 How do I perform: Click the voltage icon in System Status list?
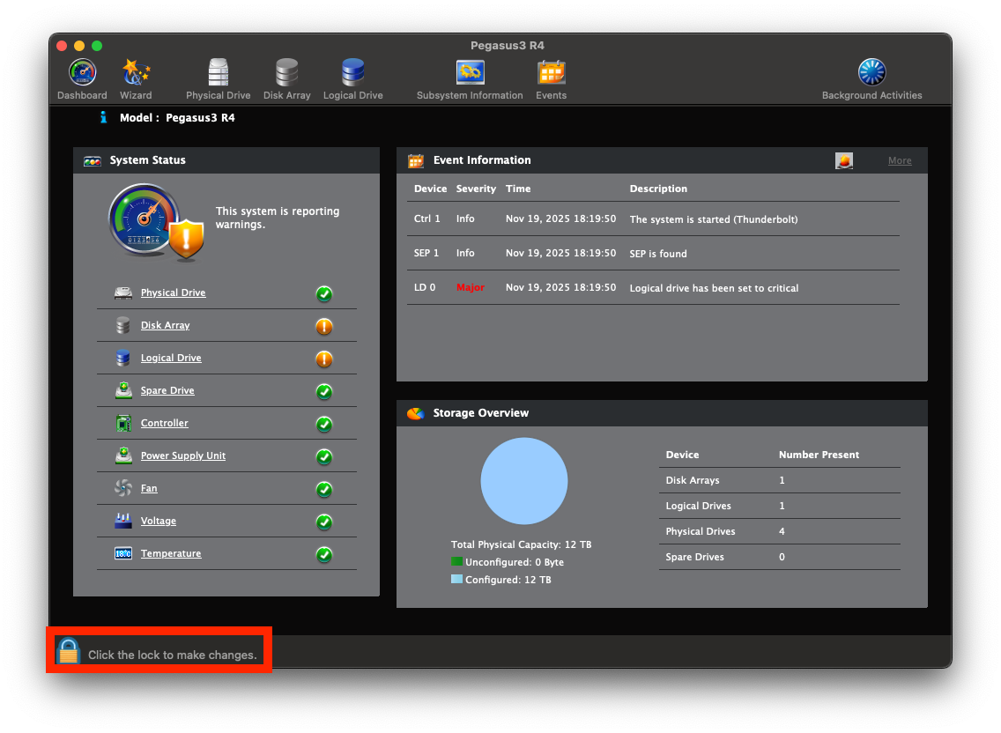click(x=123, y=521)
